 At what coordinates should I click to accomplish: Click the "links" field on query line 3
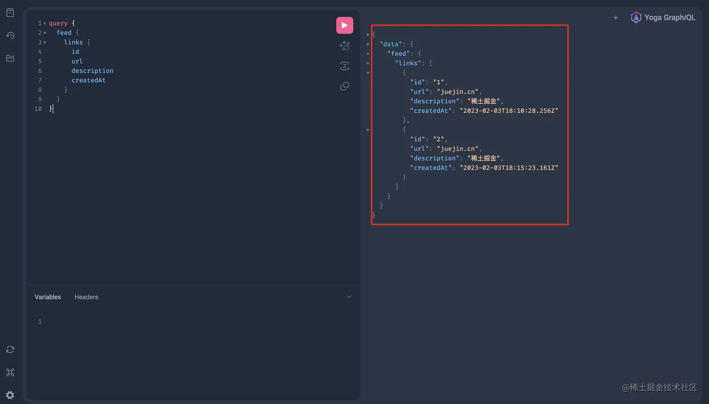point(73,42)
